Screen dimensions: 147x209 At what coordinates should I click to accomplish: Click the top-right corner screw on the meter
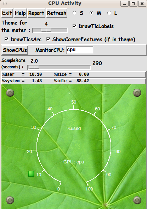tap(137, 93)
